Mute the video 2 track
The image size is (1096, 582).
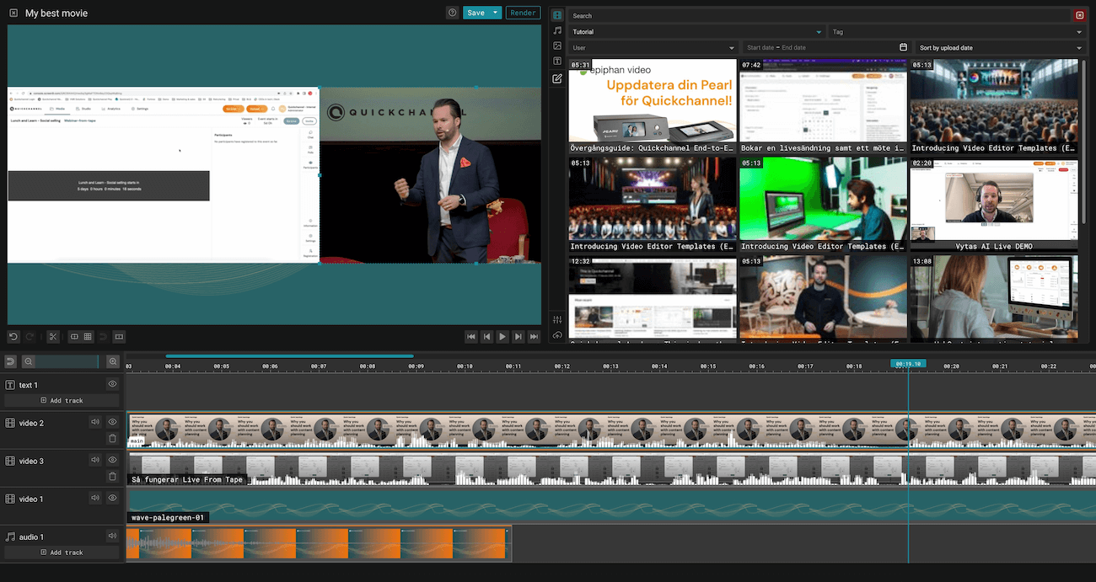tap(95, 422)
